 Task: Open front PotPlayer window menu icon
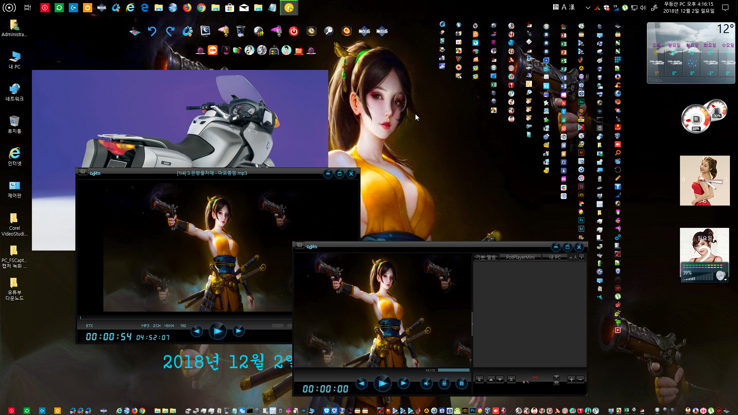[300, 245]
